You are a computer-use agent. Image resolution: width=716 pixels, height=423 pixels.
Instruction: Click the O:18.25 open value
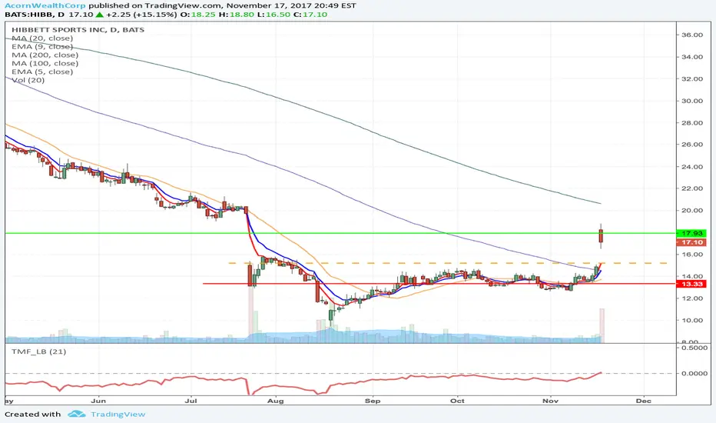[x=197, y=14]
